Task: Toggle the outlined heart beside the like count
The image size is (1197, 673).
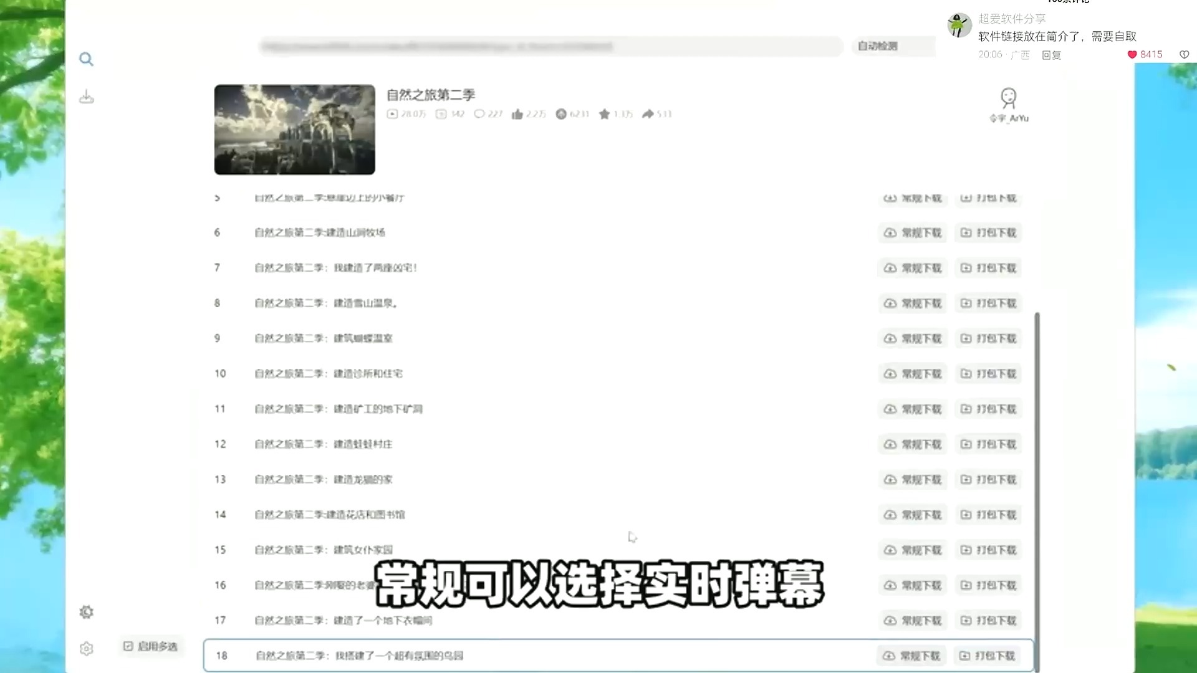Action: pyautogui.click(x=1184, y=54)
